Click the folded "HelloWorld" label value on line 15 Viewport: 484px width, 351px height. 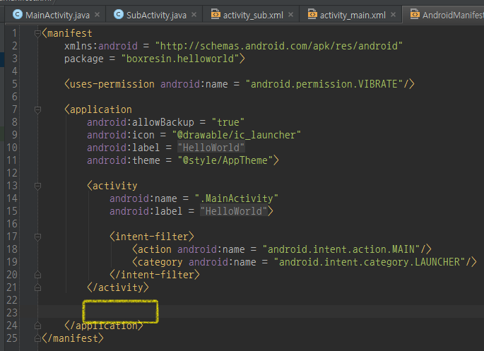click(x=234, y=211)
